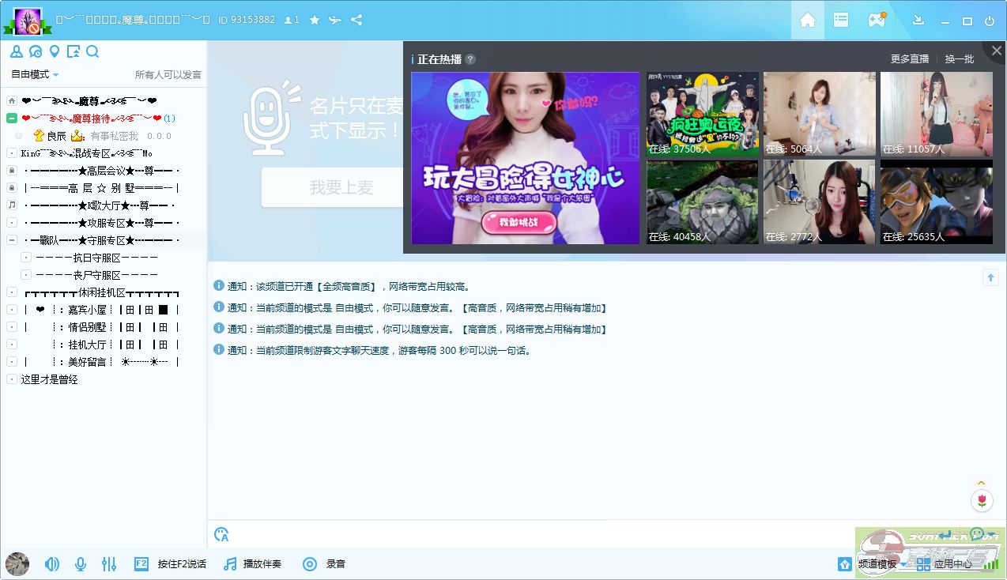The width and height of the screenshot is (1007, 580).
Task: Click the font style icon in chat input
Action: tap(221, 535)
